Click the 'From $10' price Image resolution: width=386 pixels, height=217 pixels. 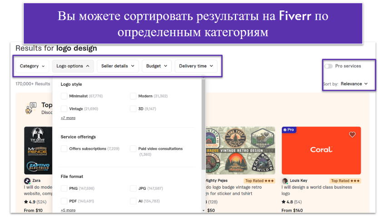[33, 210]
